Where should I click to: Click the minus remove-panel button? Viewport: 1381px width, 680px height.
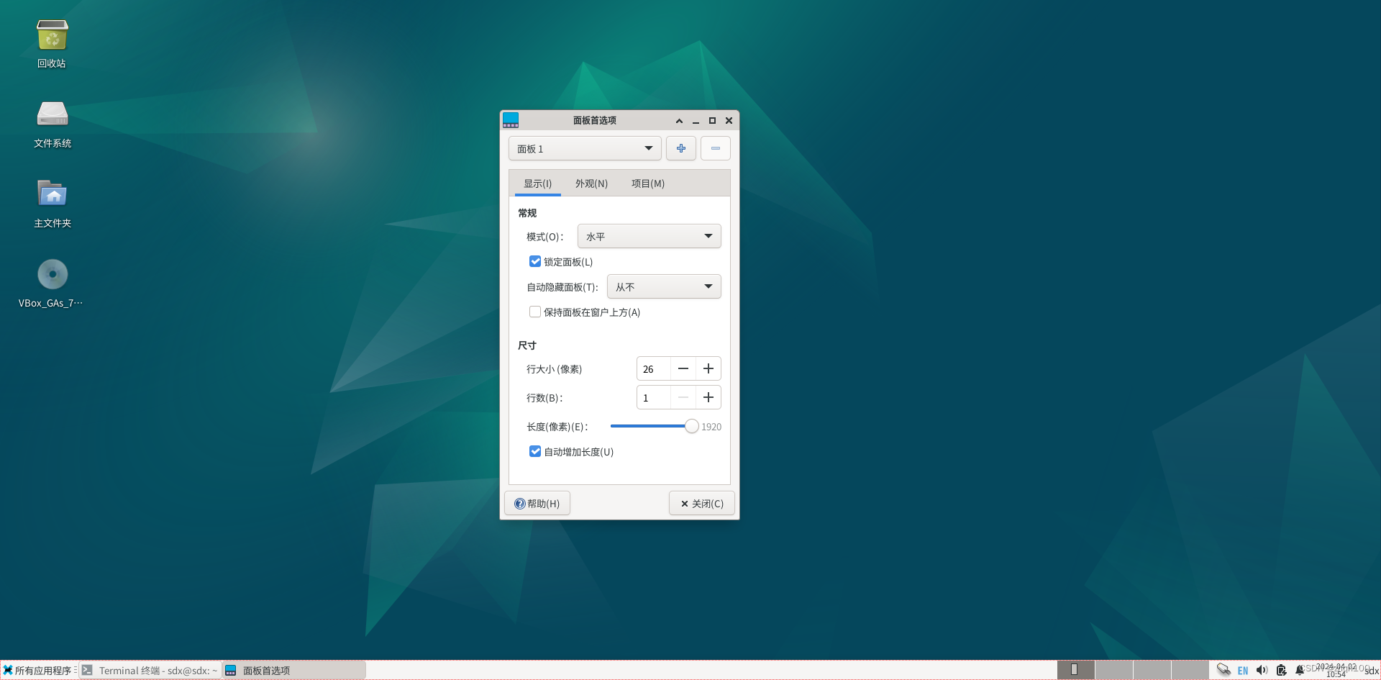click(x=715, y=148)
